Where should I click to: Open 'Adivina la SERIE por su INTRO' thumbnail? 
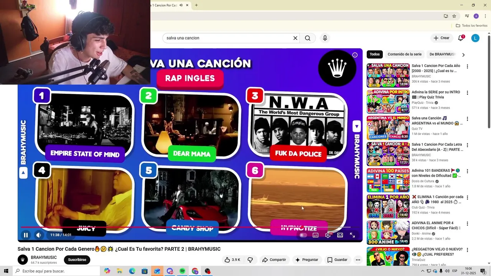click(388, 102)
